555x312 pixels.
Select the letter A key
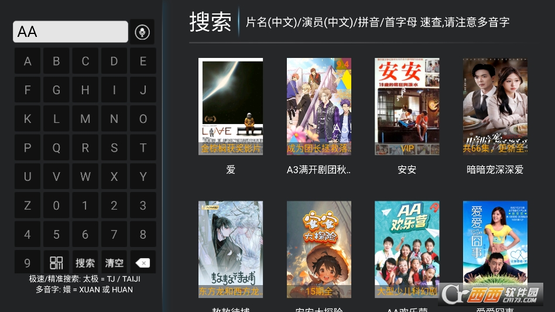click(x=28, y=61)
